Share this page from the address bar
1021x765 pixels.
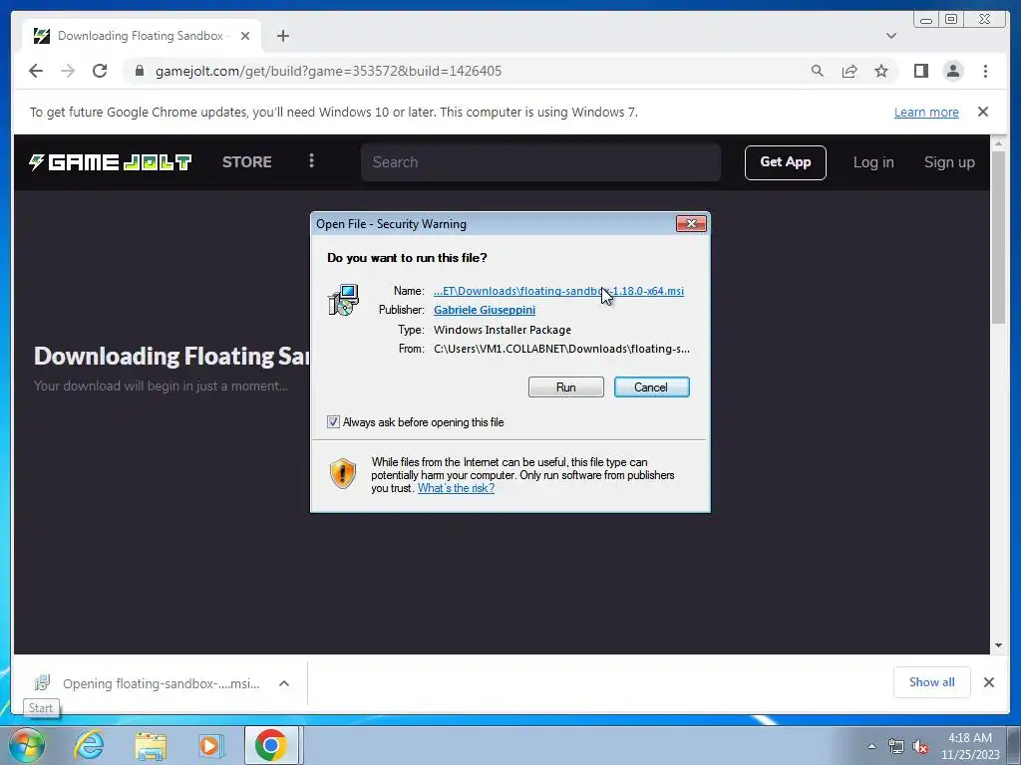850,71
